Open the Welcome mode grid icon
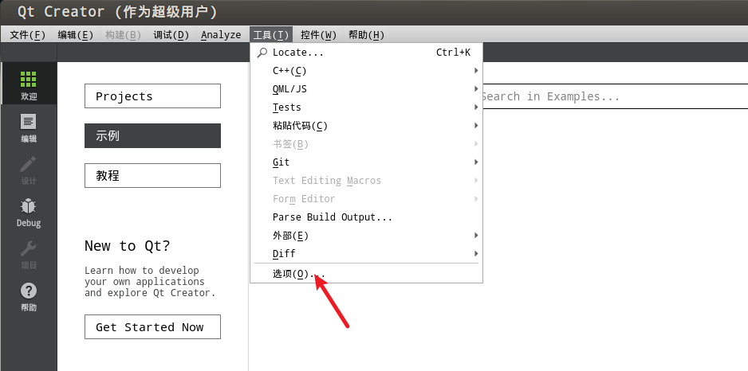This screenshot has width=748, height=371. click(x=29, y=80)
